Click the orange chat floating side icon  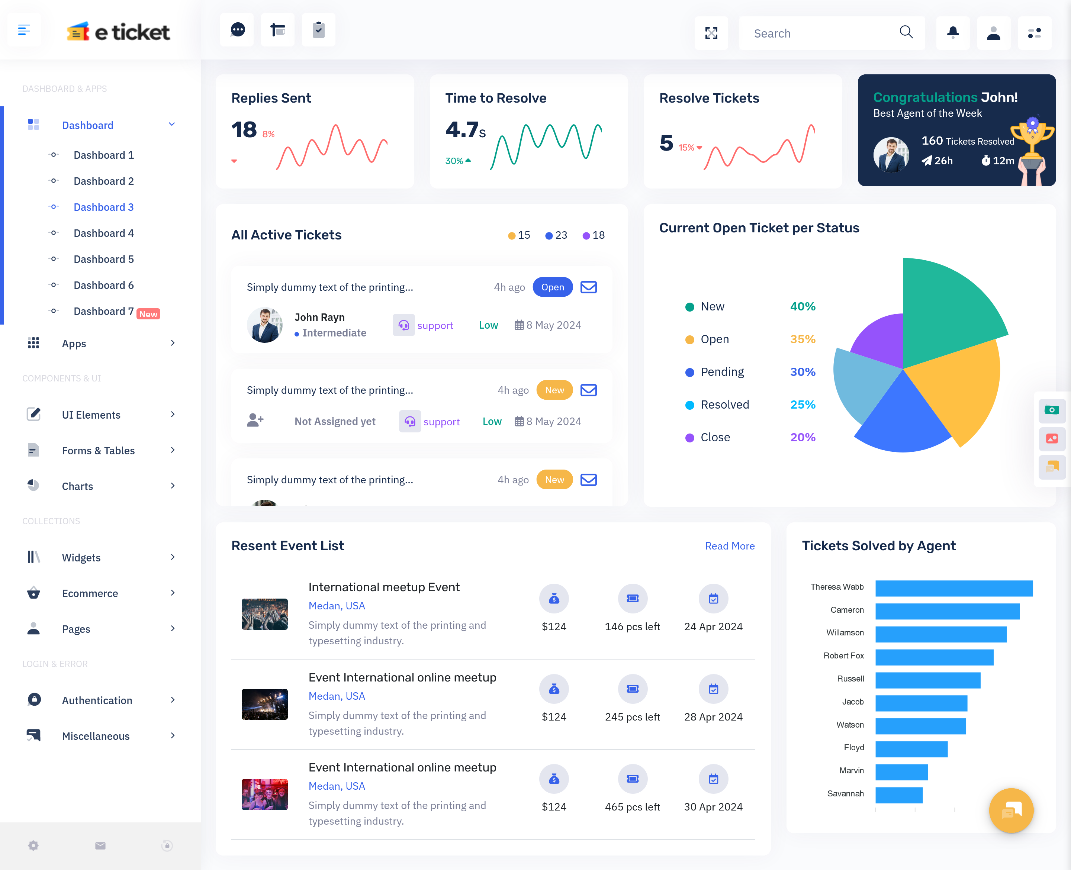click(1052, 467)
